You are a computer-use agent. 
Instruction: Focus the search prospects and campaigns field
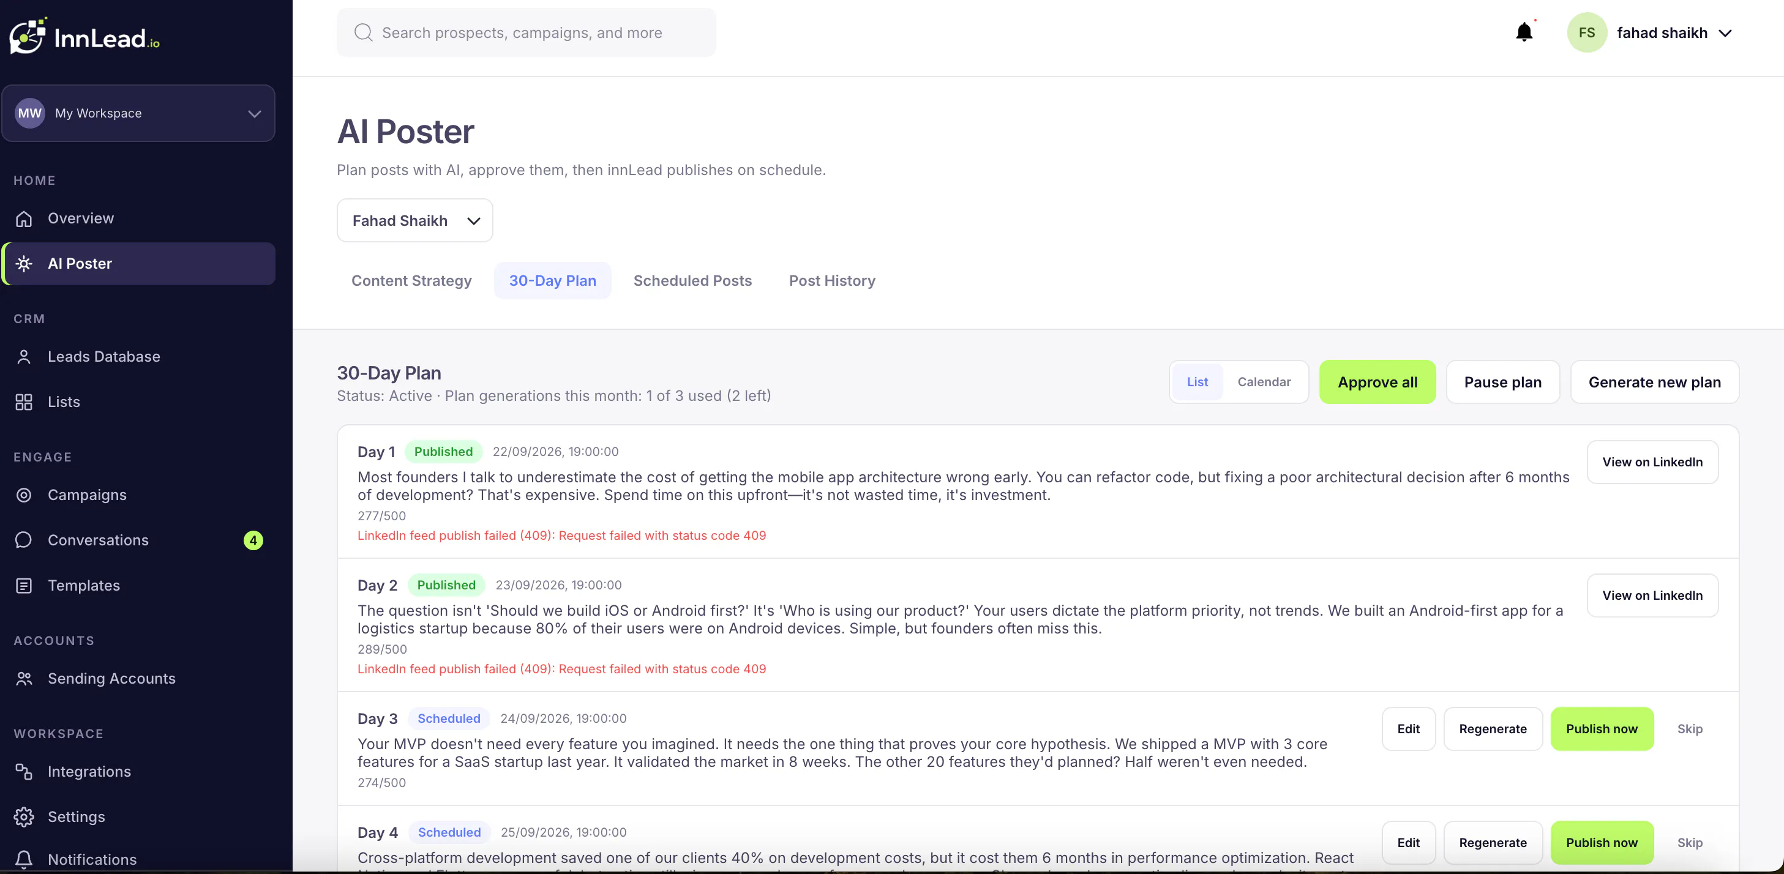pos(526,32)
